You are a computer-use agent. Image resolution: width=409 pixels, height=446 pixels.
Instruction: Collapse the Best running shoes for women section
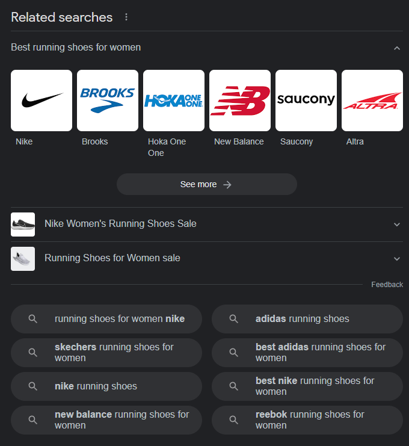397,48
